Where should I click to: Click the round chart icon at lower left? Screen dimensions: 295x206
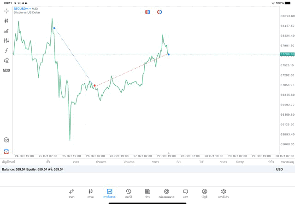pyautogui.click(x=6, y=140)
